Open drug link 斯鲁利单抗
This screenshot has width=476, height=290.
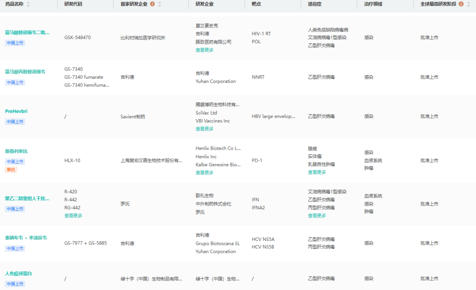16,151
